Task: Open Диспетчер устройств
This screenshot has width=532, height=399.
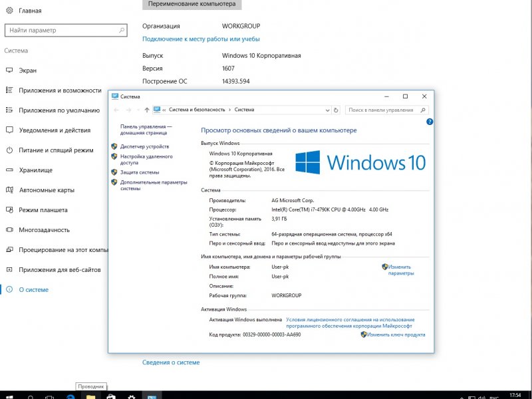Action: click(144, 146)
